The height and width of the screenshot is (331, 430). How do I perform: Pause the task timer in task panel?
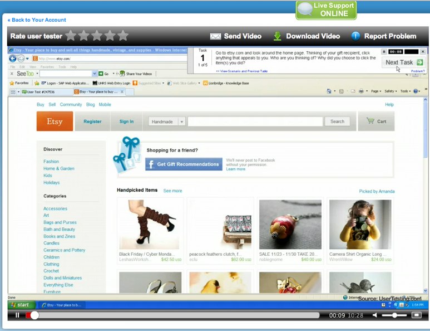(x=384, y=52)
